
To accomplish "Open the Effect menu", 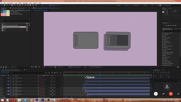I will (x=20, y=3).
